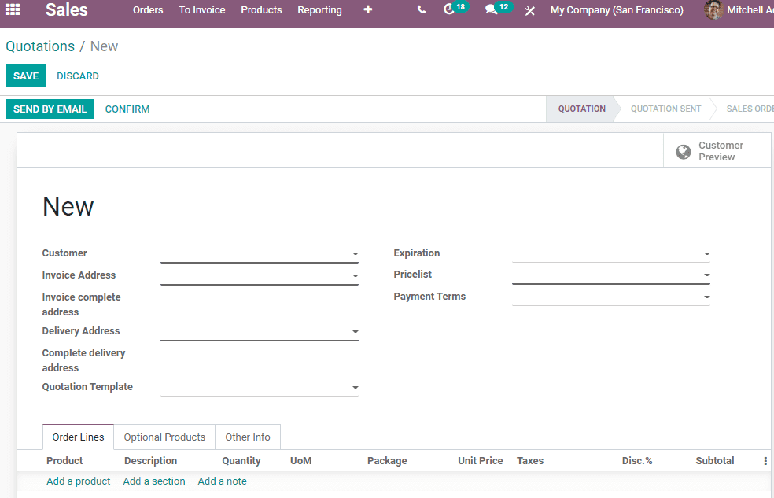This screenshot has width=774, height=498.
Task: Click the Package column header
Action: point(387,460)
